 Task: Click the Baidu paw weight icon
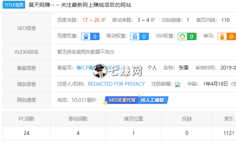[x=86, y=36]
